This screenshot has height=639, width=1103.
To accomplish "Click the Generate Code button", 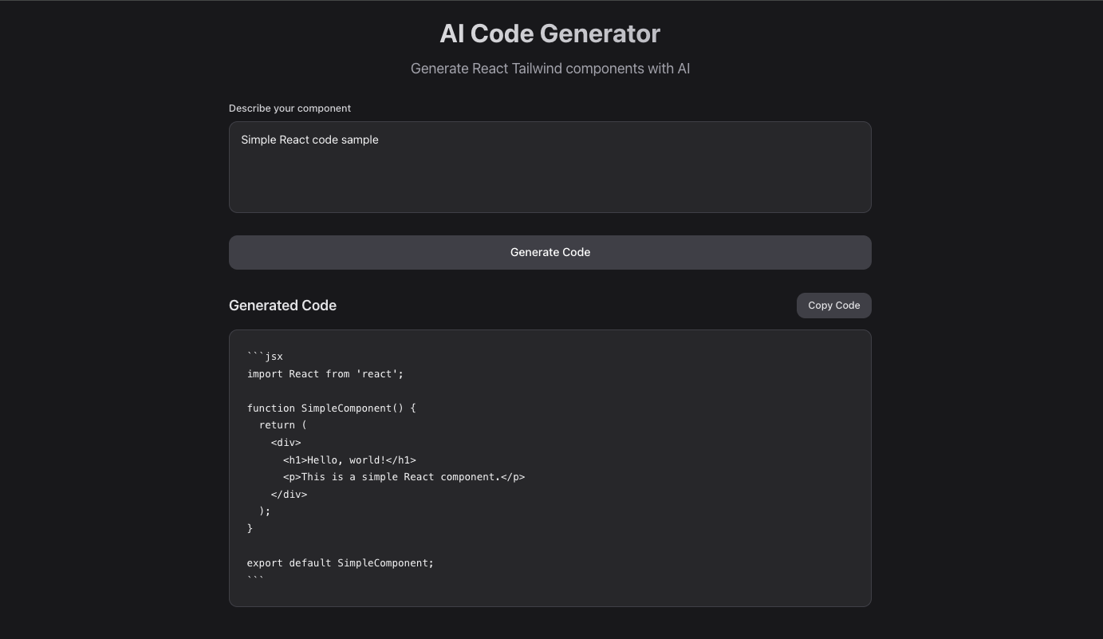I will [550, 252].
